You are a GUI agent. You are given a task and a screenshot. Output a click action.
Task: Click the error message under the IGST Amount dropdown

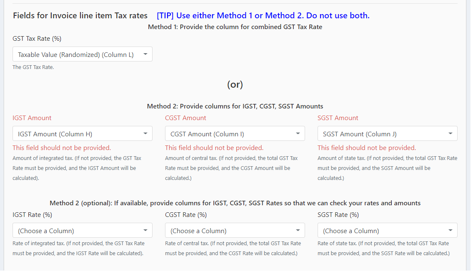[62, 148]
